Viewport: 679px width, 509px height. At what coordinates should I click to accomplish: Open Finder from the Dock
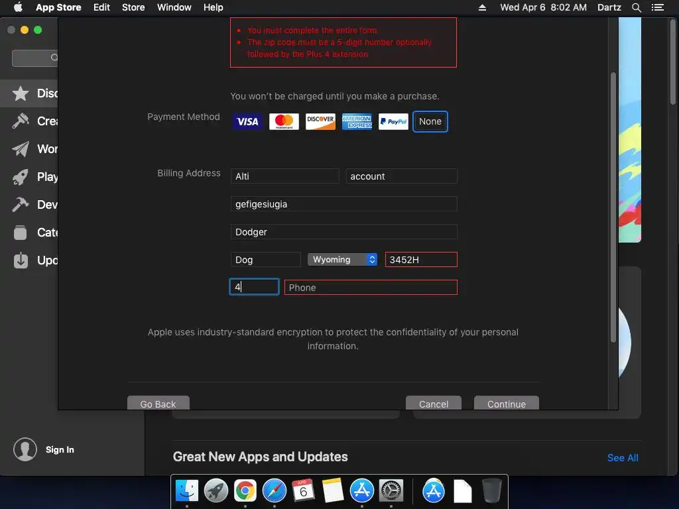(186, 491)
